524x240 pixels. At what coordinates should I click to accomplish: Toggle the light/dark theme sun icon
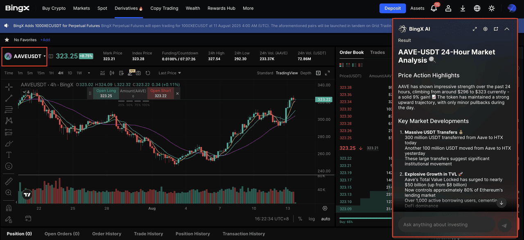coord(492,8)
